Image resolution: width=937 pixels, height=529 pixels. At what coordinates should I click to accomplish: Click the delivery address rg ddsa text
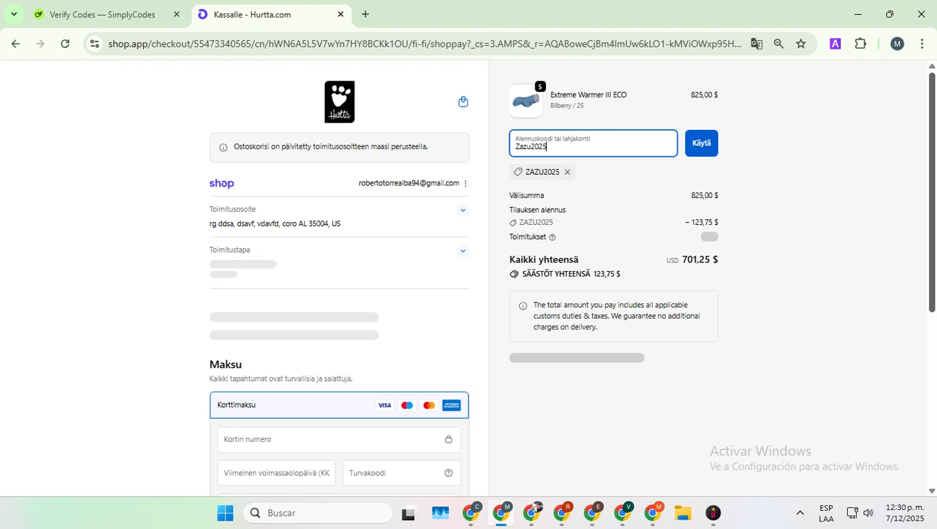click(x=275, y=224)
